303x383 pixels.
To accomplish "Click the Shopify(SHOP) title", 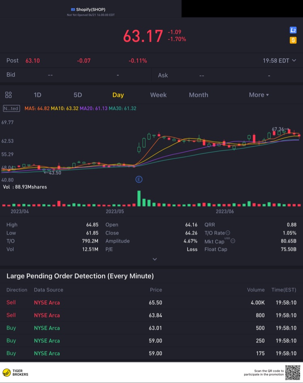I will point(90,10).
